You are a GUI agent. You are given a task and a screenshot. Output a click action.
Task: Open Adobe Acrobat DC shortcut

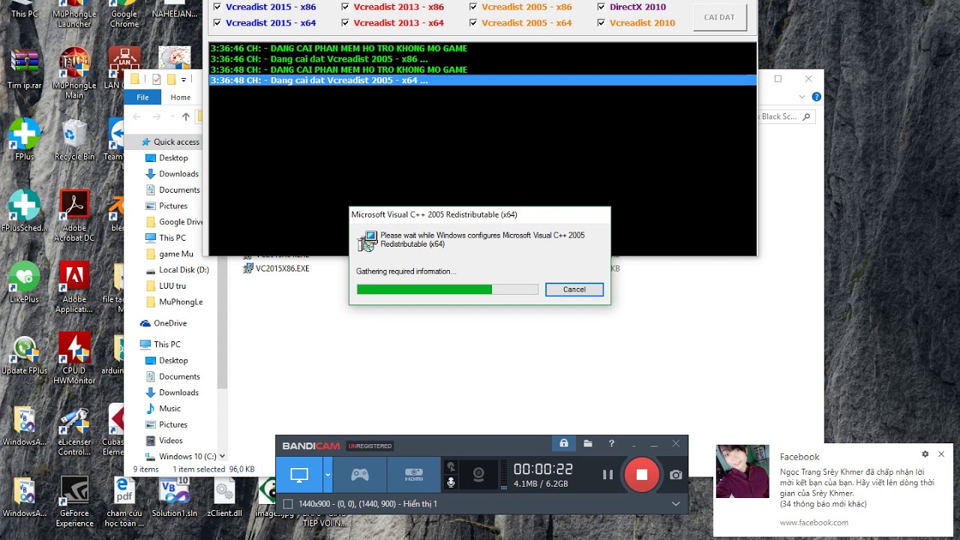pos(74,216)
